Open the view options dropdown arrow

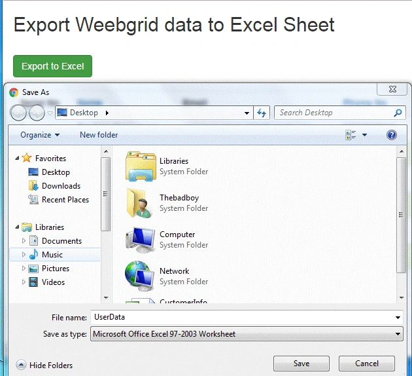(364, 135)
